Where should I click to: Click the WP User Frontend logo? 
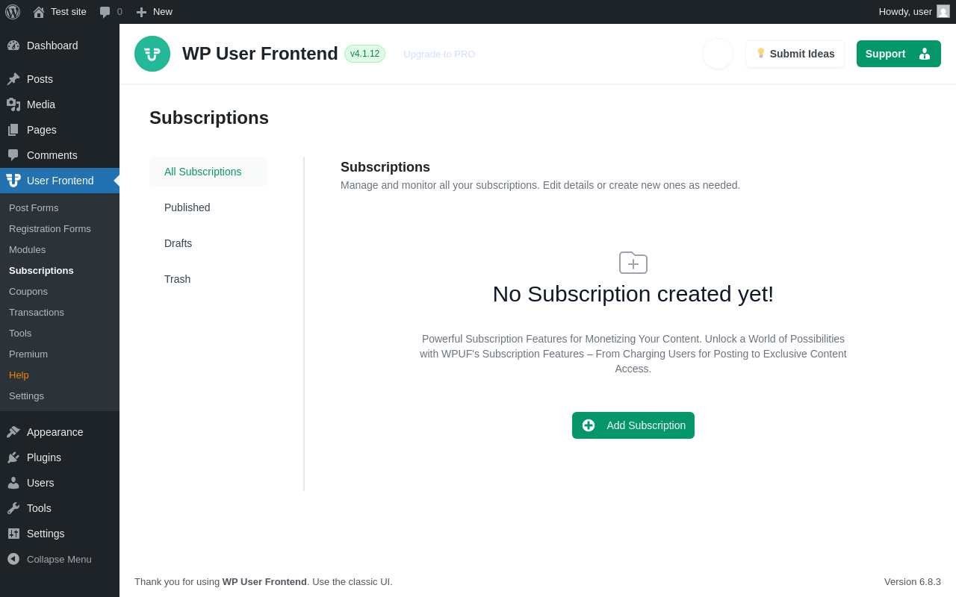coord(152,54)
